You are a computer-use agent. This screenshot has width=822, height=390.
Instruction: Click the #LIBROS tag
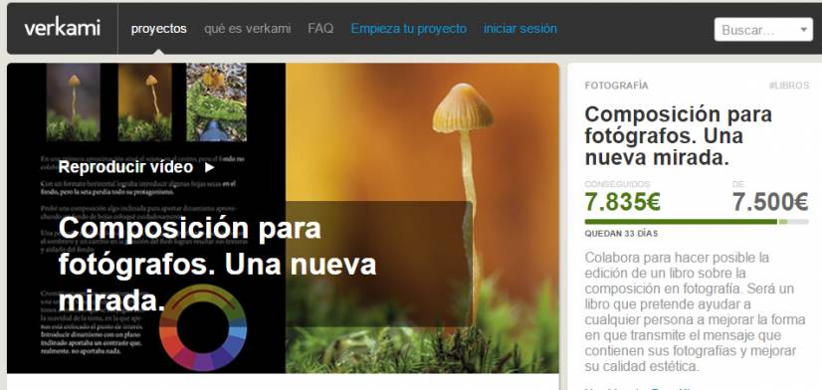(789, 86)
